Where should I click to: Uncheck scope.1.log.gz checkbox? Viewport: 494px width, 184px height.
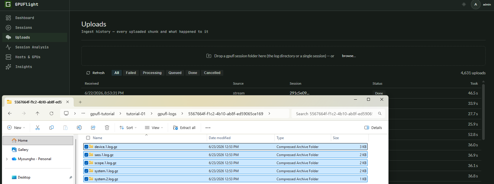(86, 163)
